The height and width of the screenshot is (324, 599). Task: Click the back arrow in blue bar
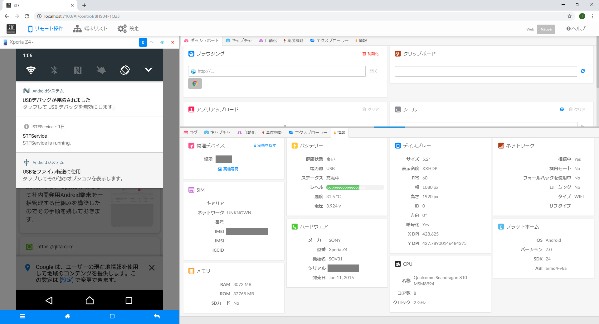coord(157,317)
